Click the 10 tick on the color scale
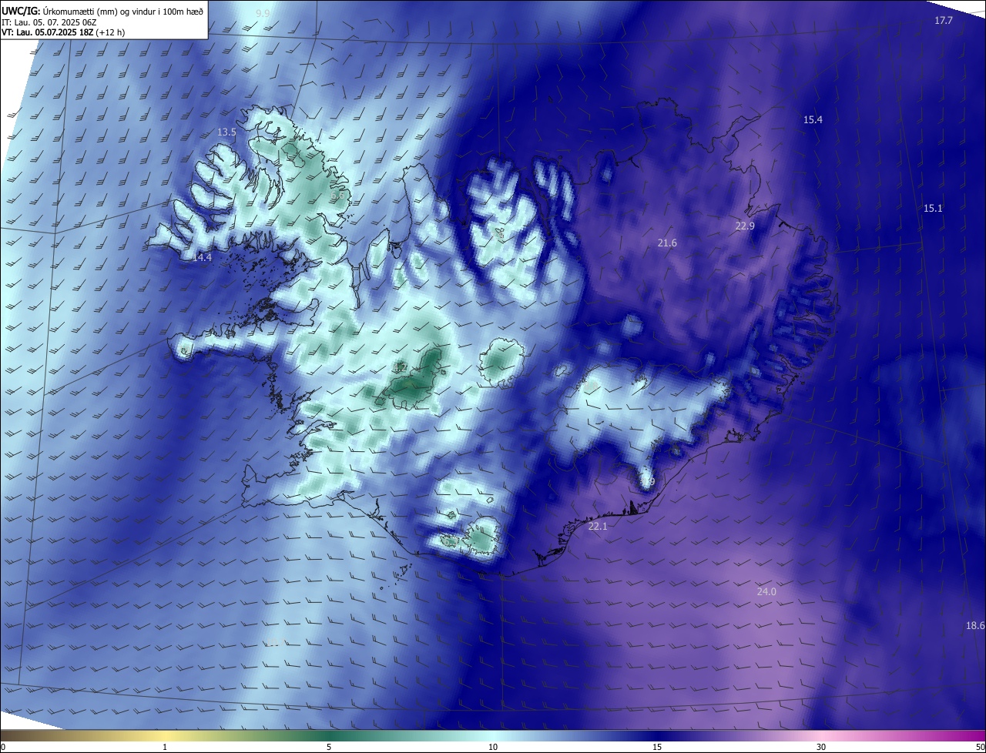Image resolution: width=986 pixels, height=753 pixels. point(493,747)
